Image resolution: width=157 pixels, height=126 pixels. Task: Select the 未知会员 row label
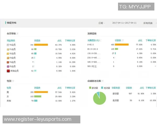pyautogui.click(x=14, y=71)
